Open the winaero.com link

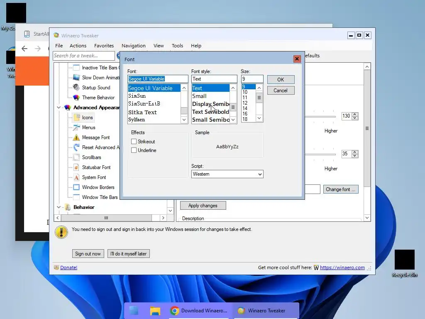click(x=342, y=267)
